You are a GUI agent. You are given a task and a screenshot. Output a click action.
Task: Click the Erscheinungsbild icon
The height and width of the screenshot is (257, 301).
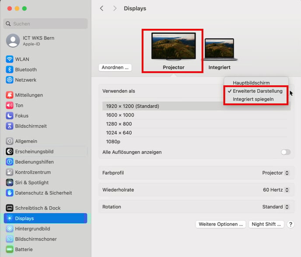tap(10, 152)
